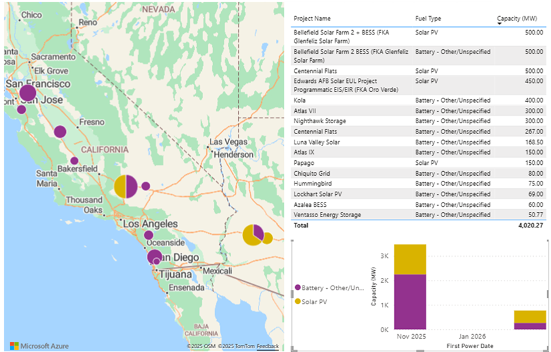Screen dimensions: 551x352
Task: Select the purple segment of the Nov 2025 bar
Action: point(410,302)
